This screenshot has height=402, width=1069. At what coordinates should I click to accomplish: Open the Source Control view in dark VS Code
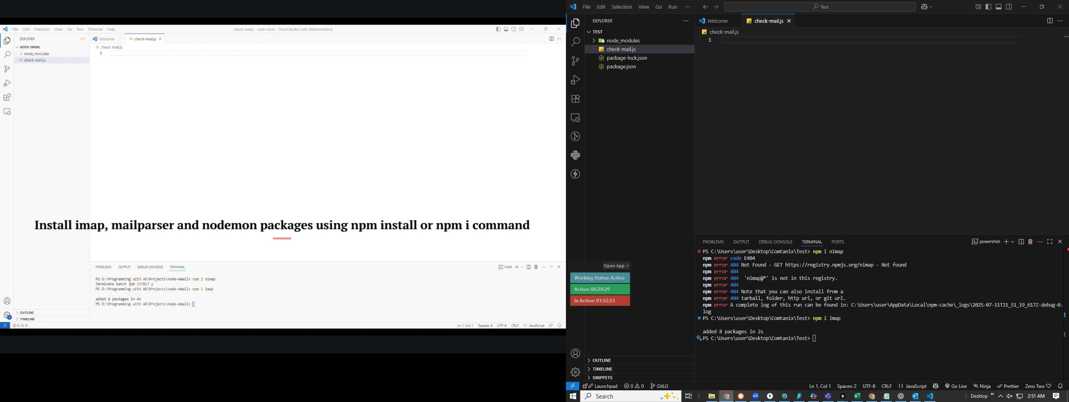point(575,61)
